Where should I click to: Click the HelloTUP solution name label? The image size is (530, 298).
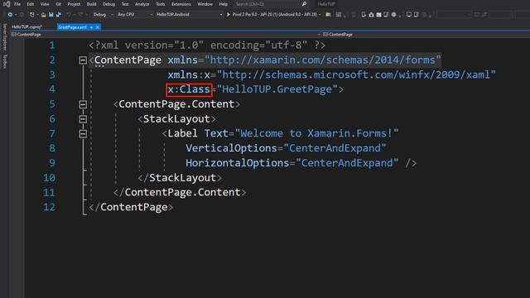pos(326,4)
